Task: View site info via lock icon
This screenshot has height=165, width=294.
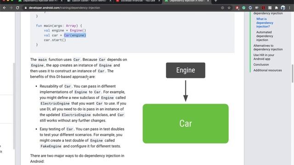Action: 26,8
